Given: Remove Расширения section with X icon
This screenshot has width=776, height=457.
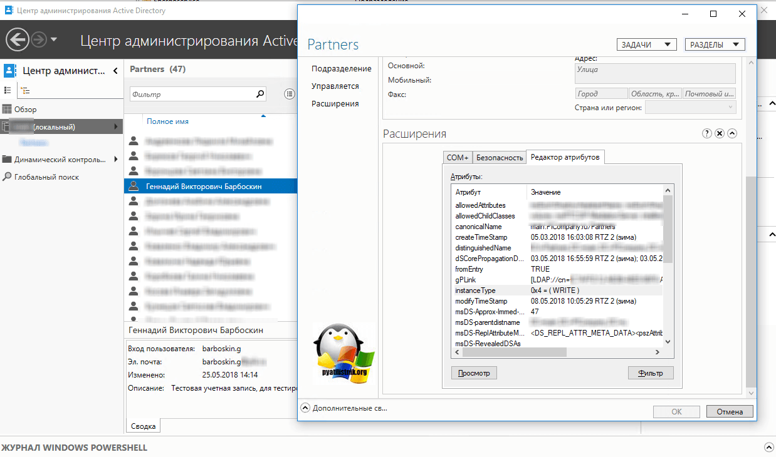Looking at the screenshot, I should [720, 133].
